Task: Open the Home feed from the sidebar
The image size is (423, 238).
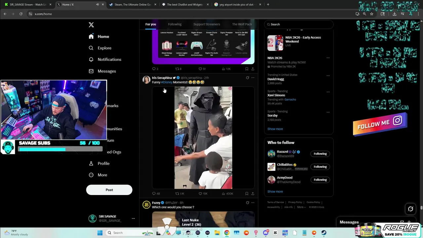Action: (99, 36)
